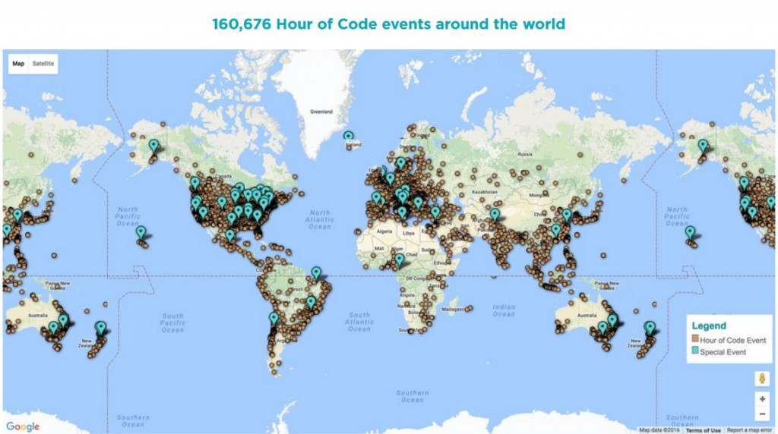The height and width of the screenshot is (434, 778).
Task: Click the teal pin near Turkey
Action: pyautogui.click(x=435, y=212)
